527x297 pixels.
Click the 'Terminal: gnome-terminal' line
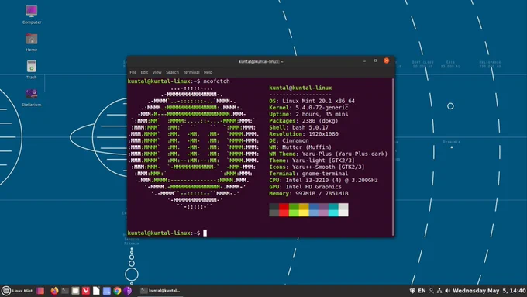(x=308, y=174)
